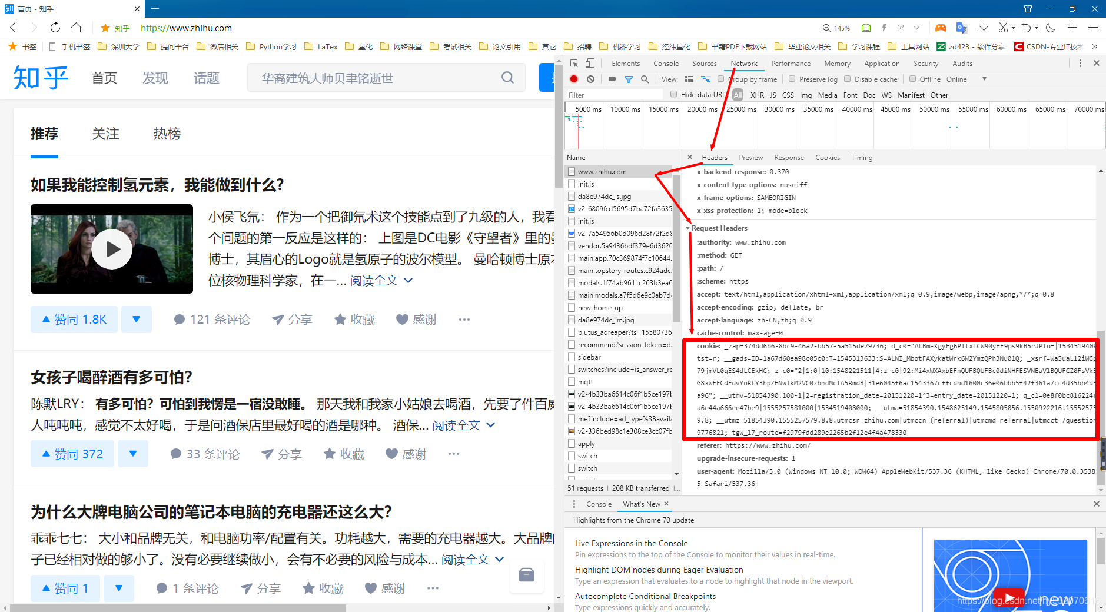Go to Zhihu 发现 navigation link
Viewport: 1106px width, 612px height.
[155, 78]
